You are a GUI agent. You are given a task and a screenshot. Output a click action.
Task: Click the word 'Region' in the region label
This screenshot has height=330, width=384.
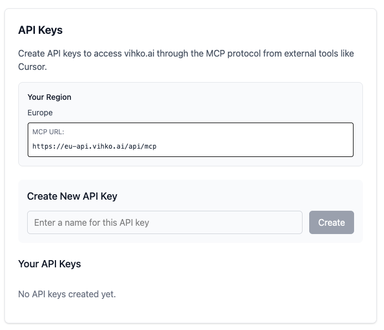click(59, 97)
